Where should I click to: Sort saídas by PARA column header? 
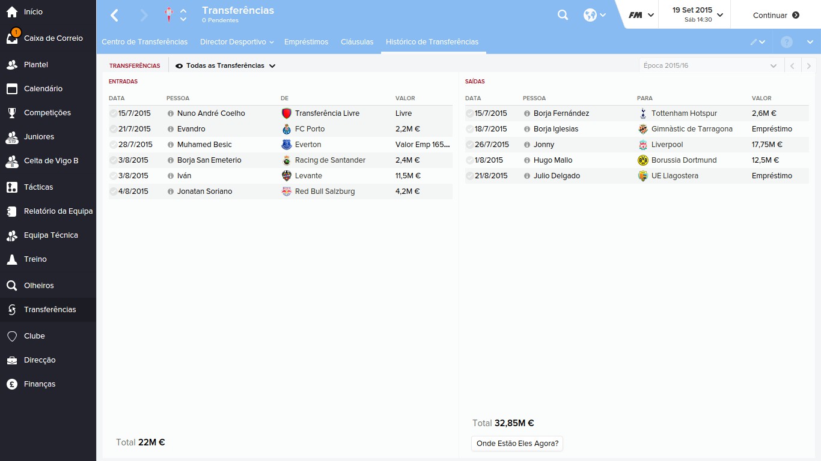click(x=645, y=98)
